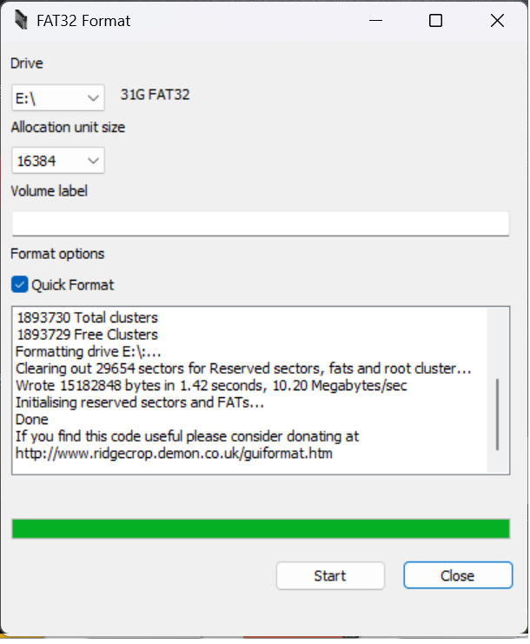The width and height of the screenshot is (530, 644).
Task: Click the Close button
Action: coord(458,576)
